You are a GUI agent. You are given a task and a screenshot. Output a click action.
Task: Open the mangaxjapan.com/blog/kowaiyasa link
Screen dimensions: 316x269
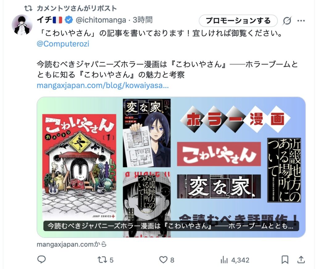pos(102,85)
